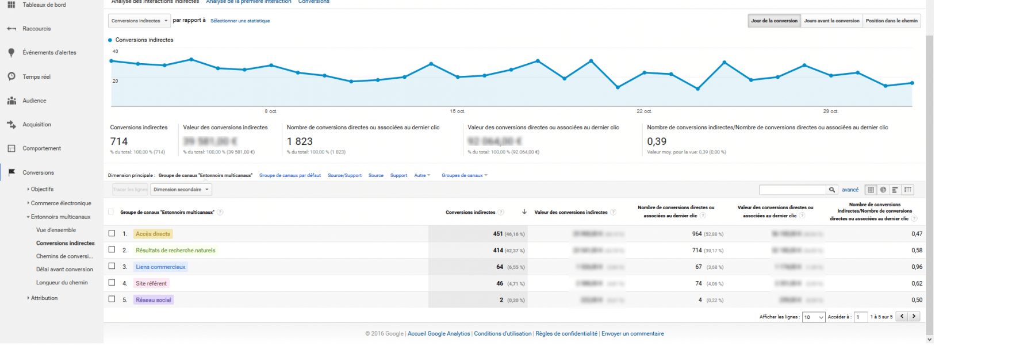Viewport: 1035px width, 354px height.
Task: Check the Site référent row checkbox
Action: tap(112, 283)
